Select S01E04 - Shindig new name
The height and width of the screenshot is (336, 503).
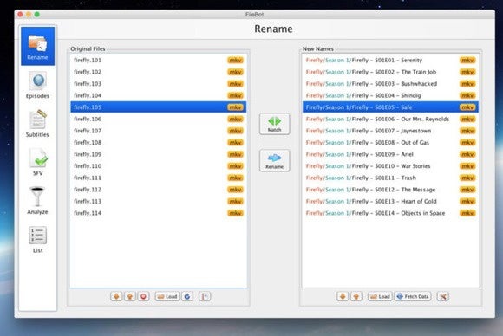point(390,95)
